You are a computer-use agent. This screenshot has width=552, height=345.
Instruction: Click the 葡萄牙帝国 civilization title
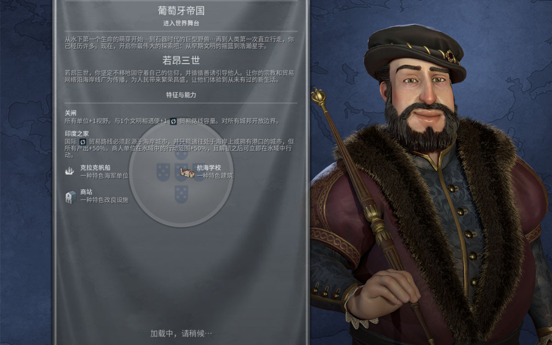click(x=181, y=11)
